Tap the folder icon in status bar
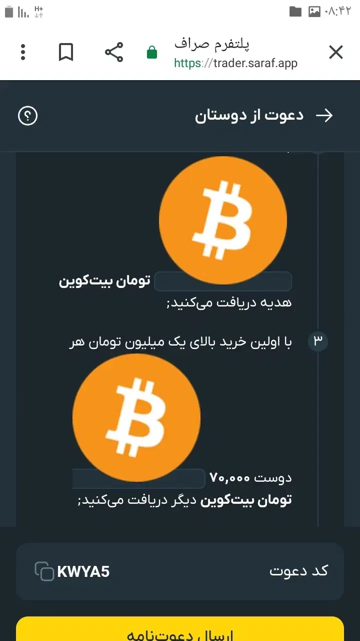The image size is (360, 641). (x=295, y=12)
